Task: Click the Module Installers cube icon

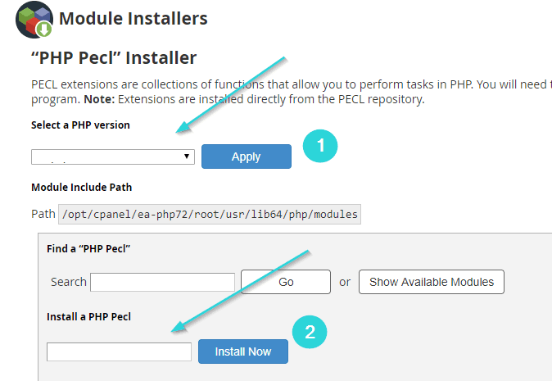Action: coord(34,20)
